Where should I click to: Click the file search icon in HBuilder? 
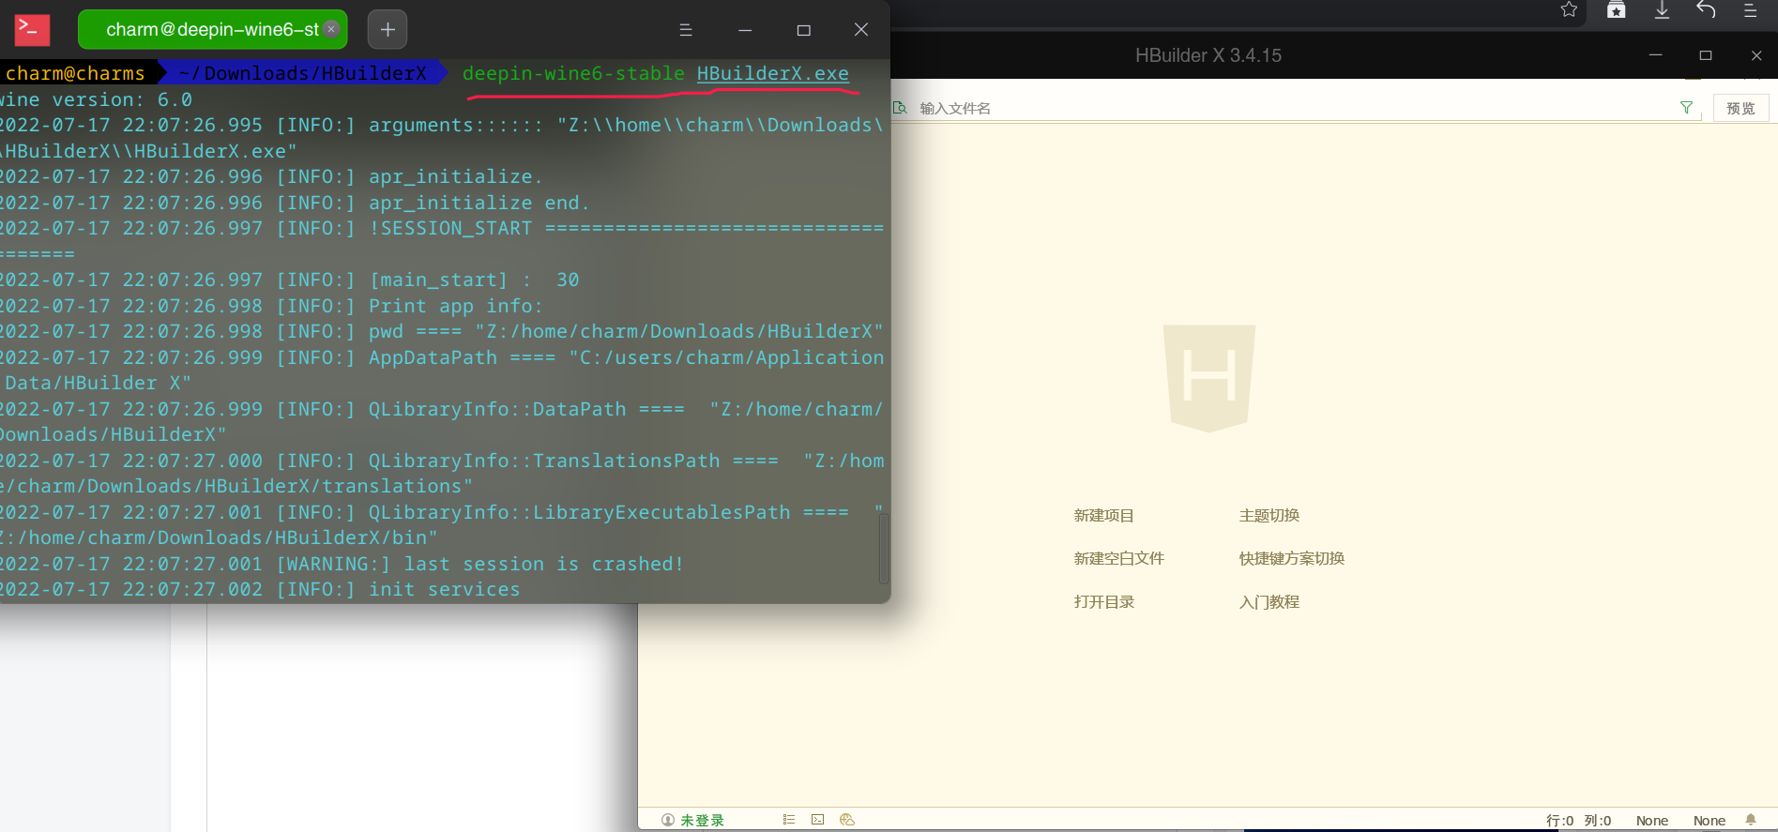(x=900, y=108)
